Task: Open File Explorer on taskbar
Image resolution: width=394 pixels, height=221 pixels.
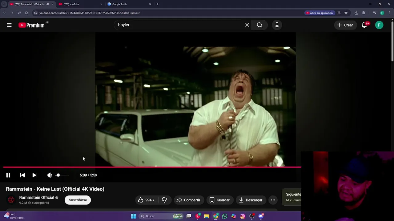Action: (x=207, y=216)
